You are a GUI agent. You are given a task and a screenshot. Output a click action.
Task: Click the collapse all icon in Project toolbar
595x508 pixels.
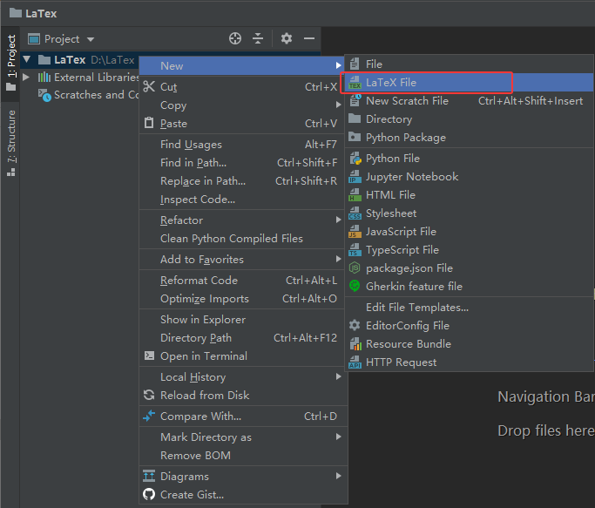[258, 38]
